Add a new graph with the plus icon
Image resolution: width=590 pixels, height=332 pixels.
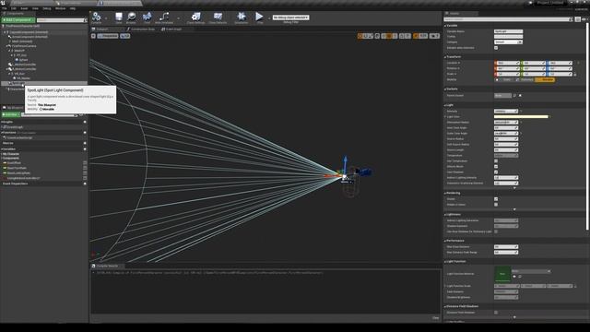pyautogui.click(x=85, y=122)
